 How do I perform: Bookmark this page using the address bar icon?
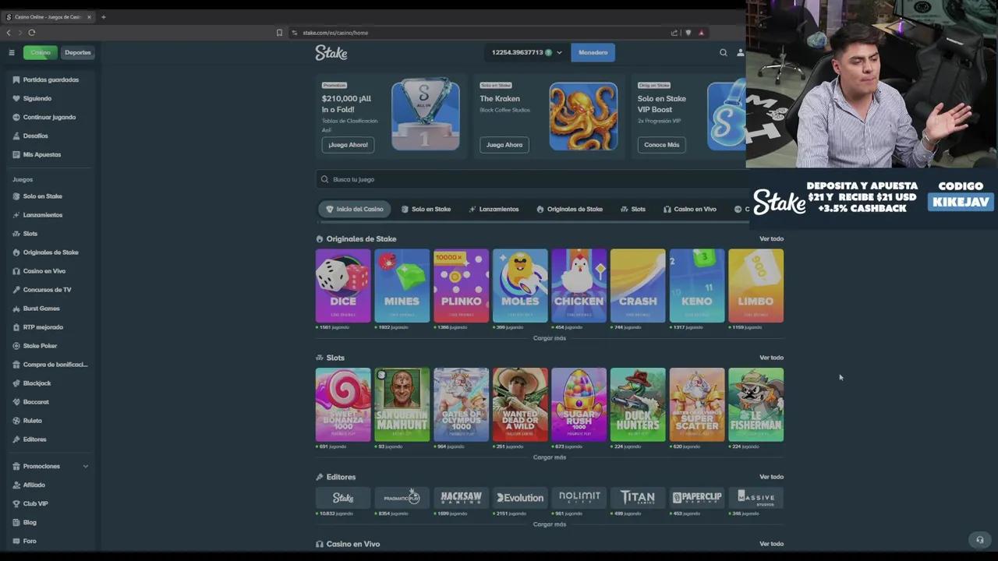click(279, 33)
